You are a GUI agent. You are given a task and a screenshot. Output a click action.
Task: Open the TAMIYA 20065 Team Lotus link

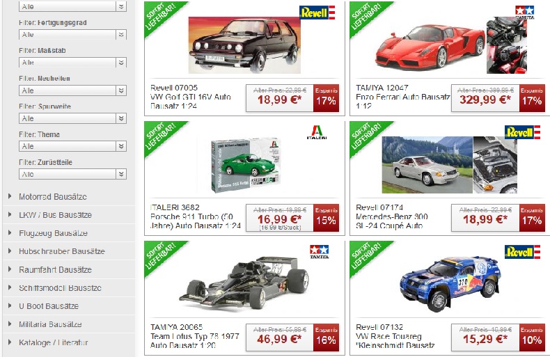tap(195, 336)
